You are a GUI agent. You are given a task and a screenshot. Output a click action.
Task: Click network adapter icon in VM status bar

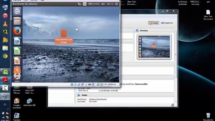[82, 84]
